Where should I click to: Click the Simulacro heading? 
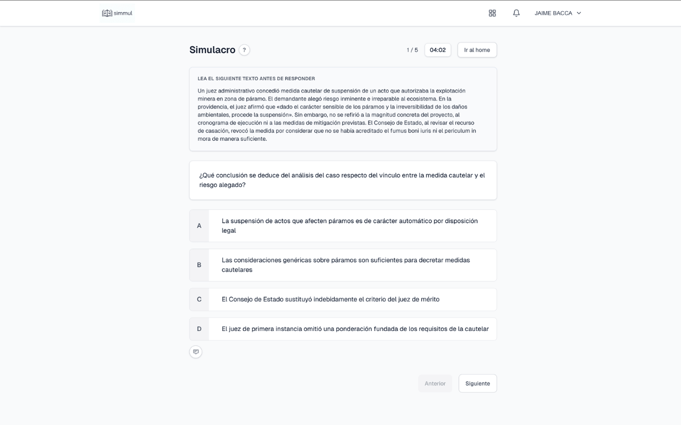212,50
